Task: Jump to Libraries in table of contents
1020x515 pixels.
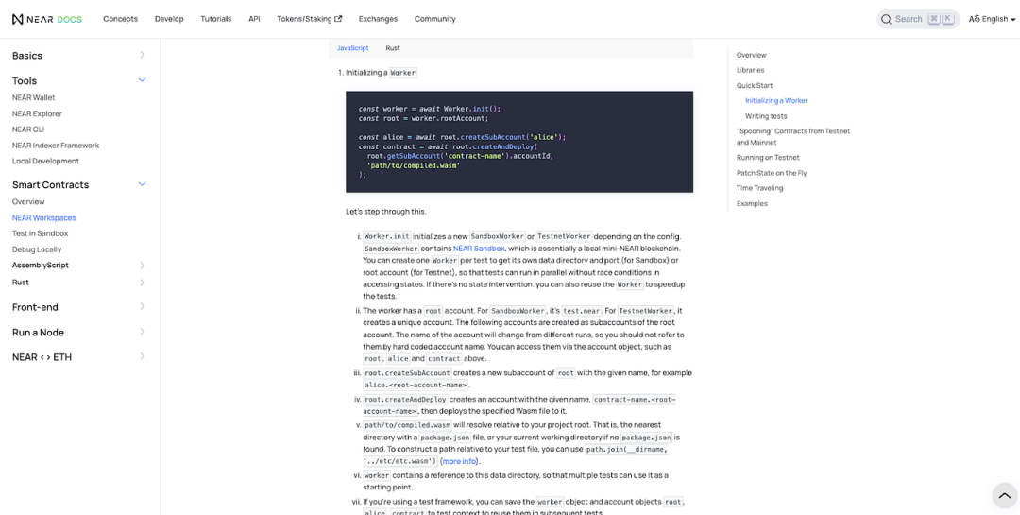Action: (x=751, y=70)
